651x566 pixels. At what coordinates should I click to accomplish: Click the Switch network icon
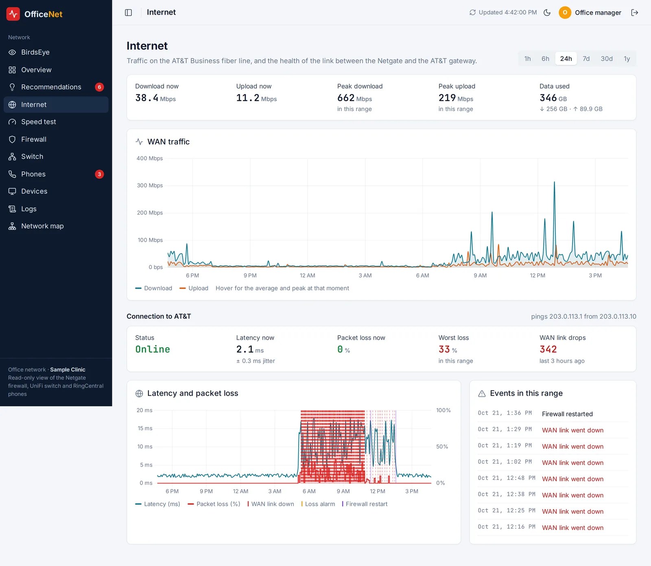12,157
